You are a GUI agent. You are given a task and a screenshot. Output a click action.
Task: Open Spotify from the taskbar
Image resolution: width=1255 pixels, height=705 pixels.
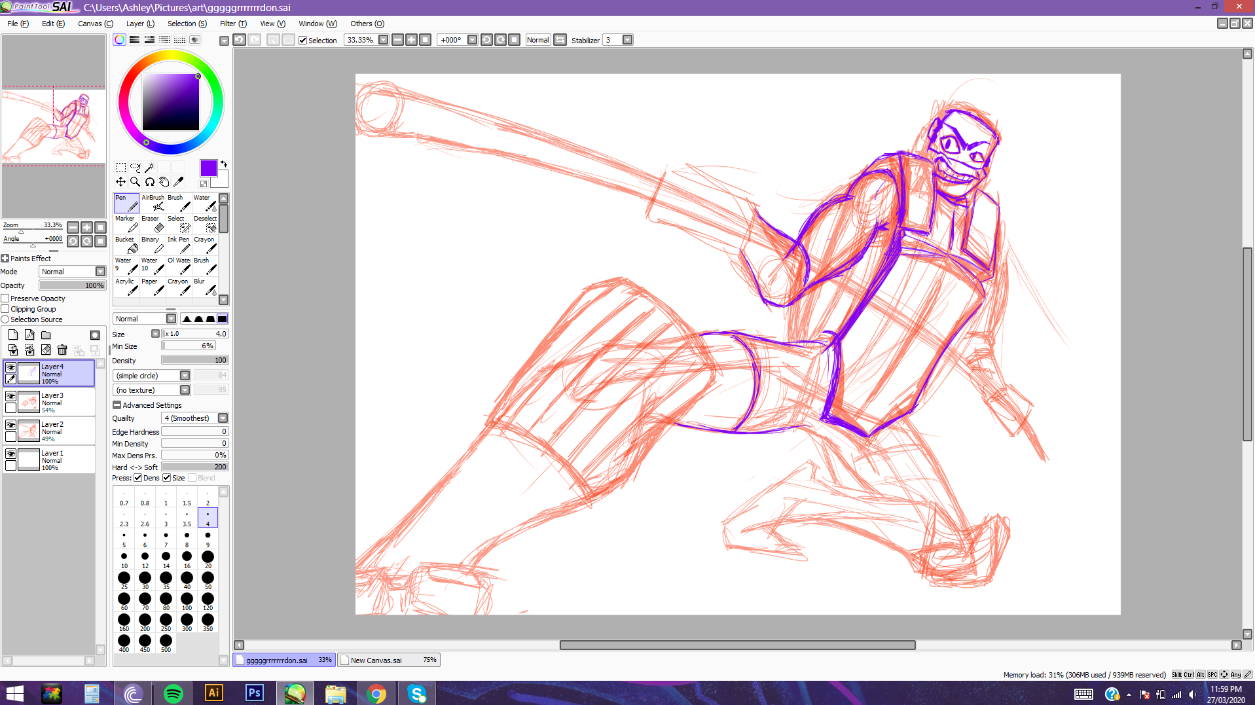pyautogui.click(x=173, y=693)
